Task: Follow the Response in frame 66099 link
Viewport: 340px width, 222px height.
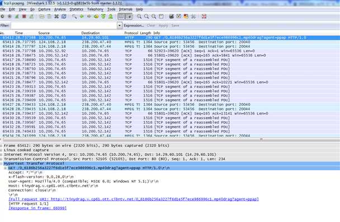Action: [x=37, y=208]
